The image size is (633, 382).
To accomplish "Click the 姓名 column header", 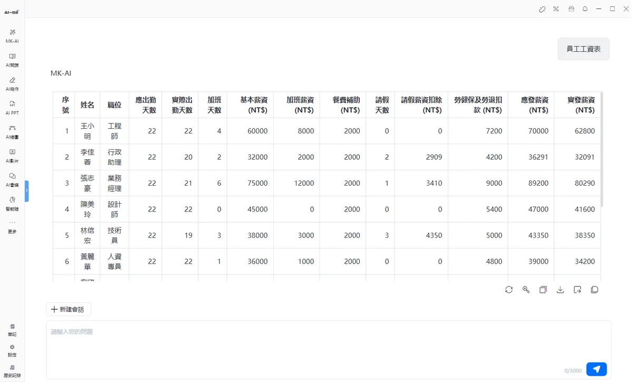I will pyautogui.click(x=87, y=105).
